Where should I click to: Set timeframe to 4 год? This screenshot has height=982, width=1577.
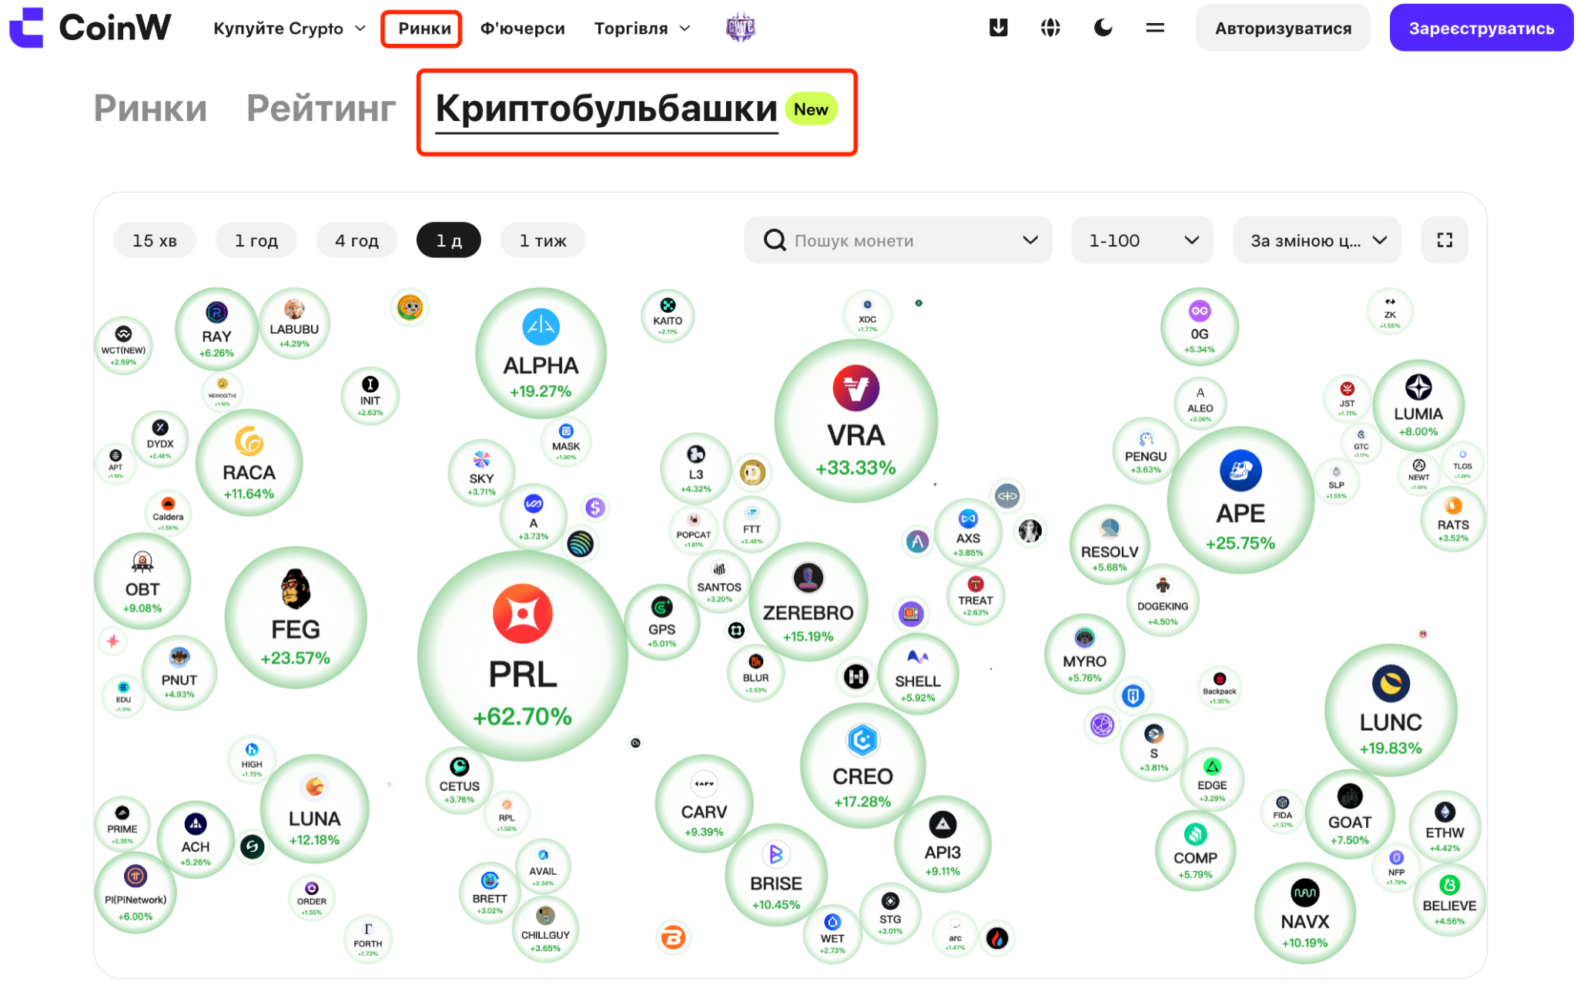(x=357, y=240)
